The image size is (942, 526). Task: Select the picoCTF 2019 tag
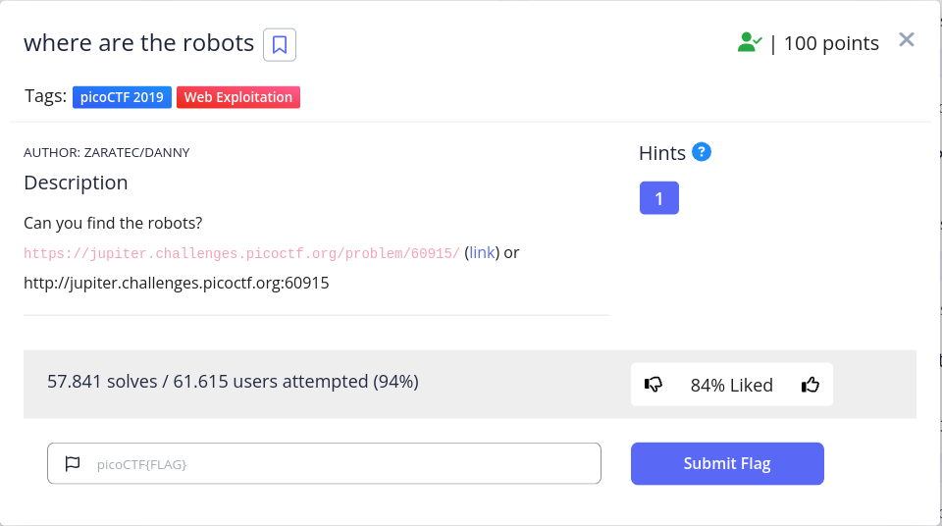click(x=122, y=97)
